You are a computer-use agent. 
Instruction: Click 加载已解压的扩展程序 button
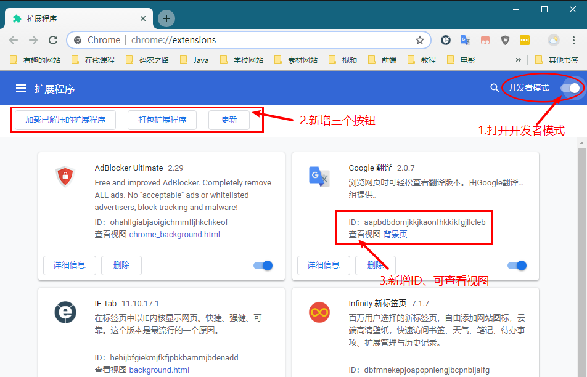click(65, 120)
